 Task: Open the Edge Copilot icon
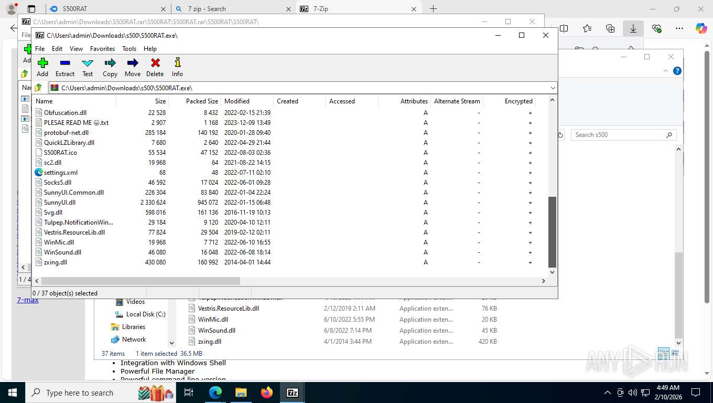[701, 29]
